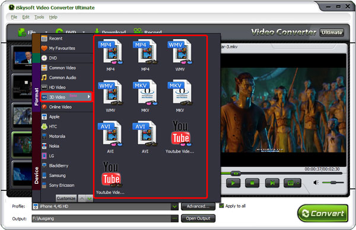Play the preview video
The image size is (356, 230).
tap(233, 183)
